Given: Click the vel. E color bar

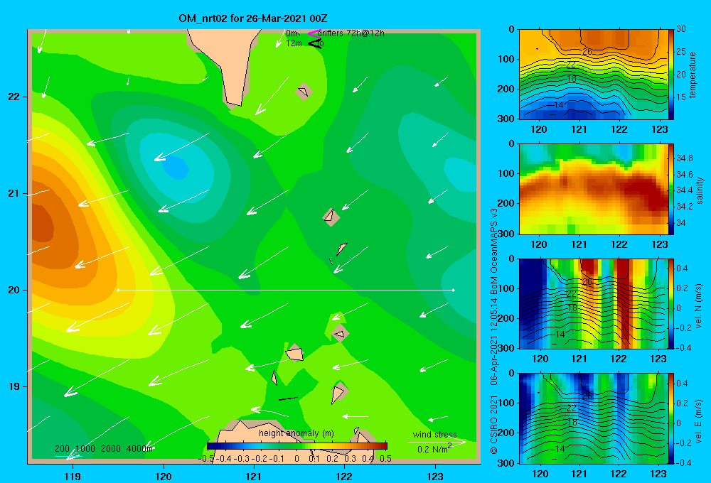Looking at the screenshot, I should (671, 418).
